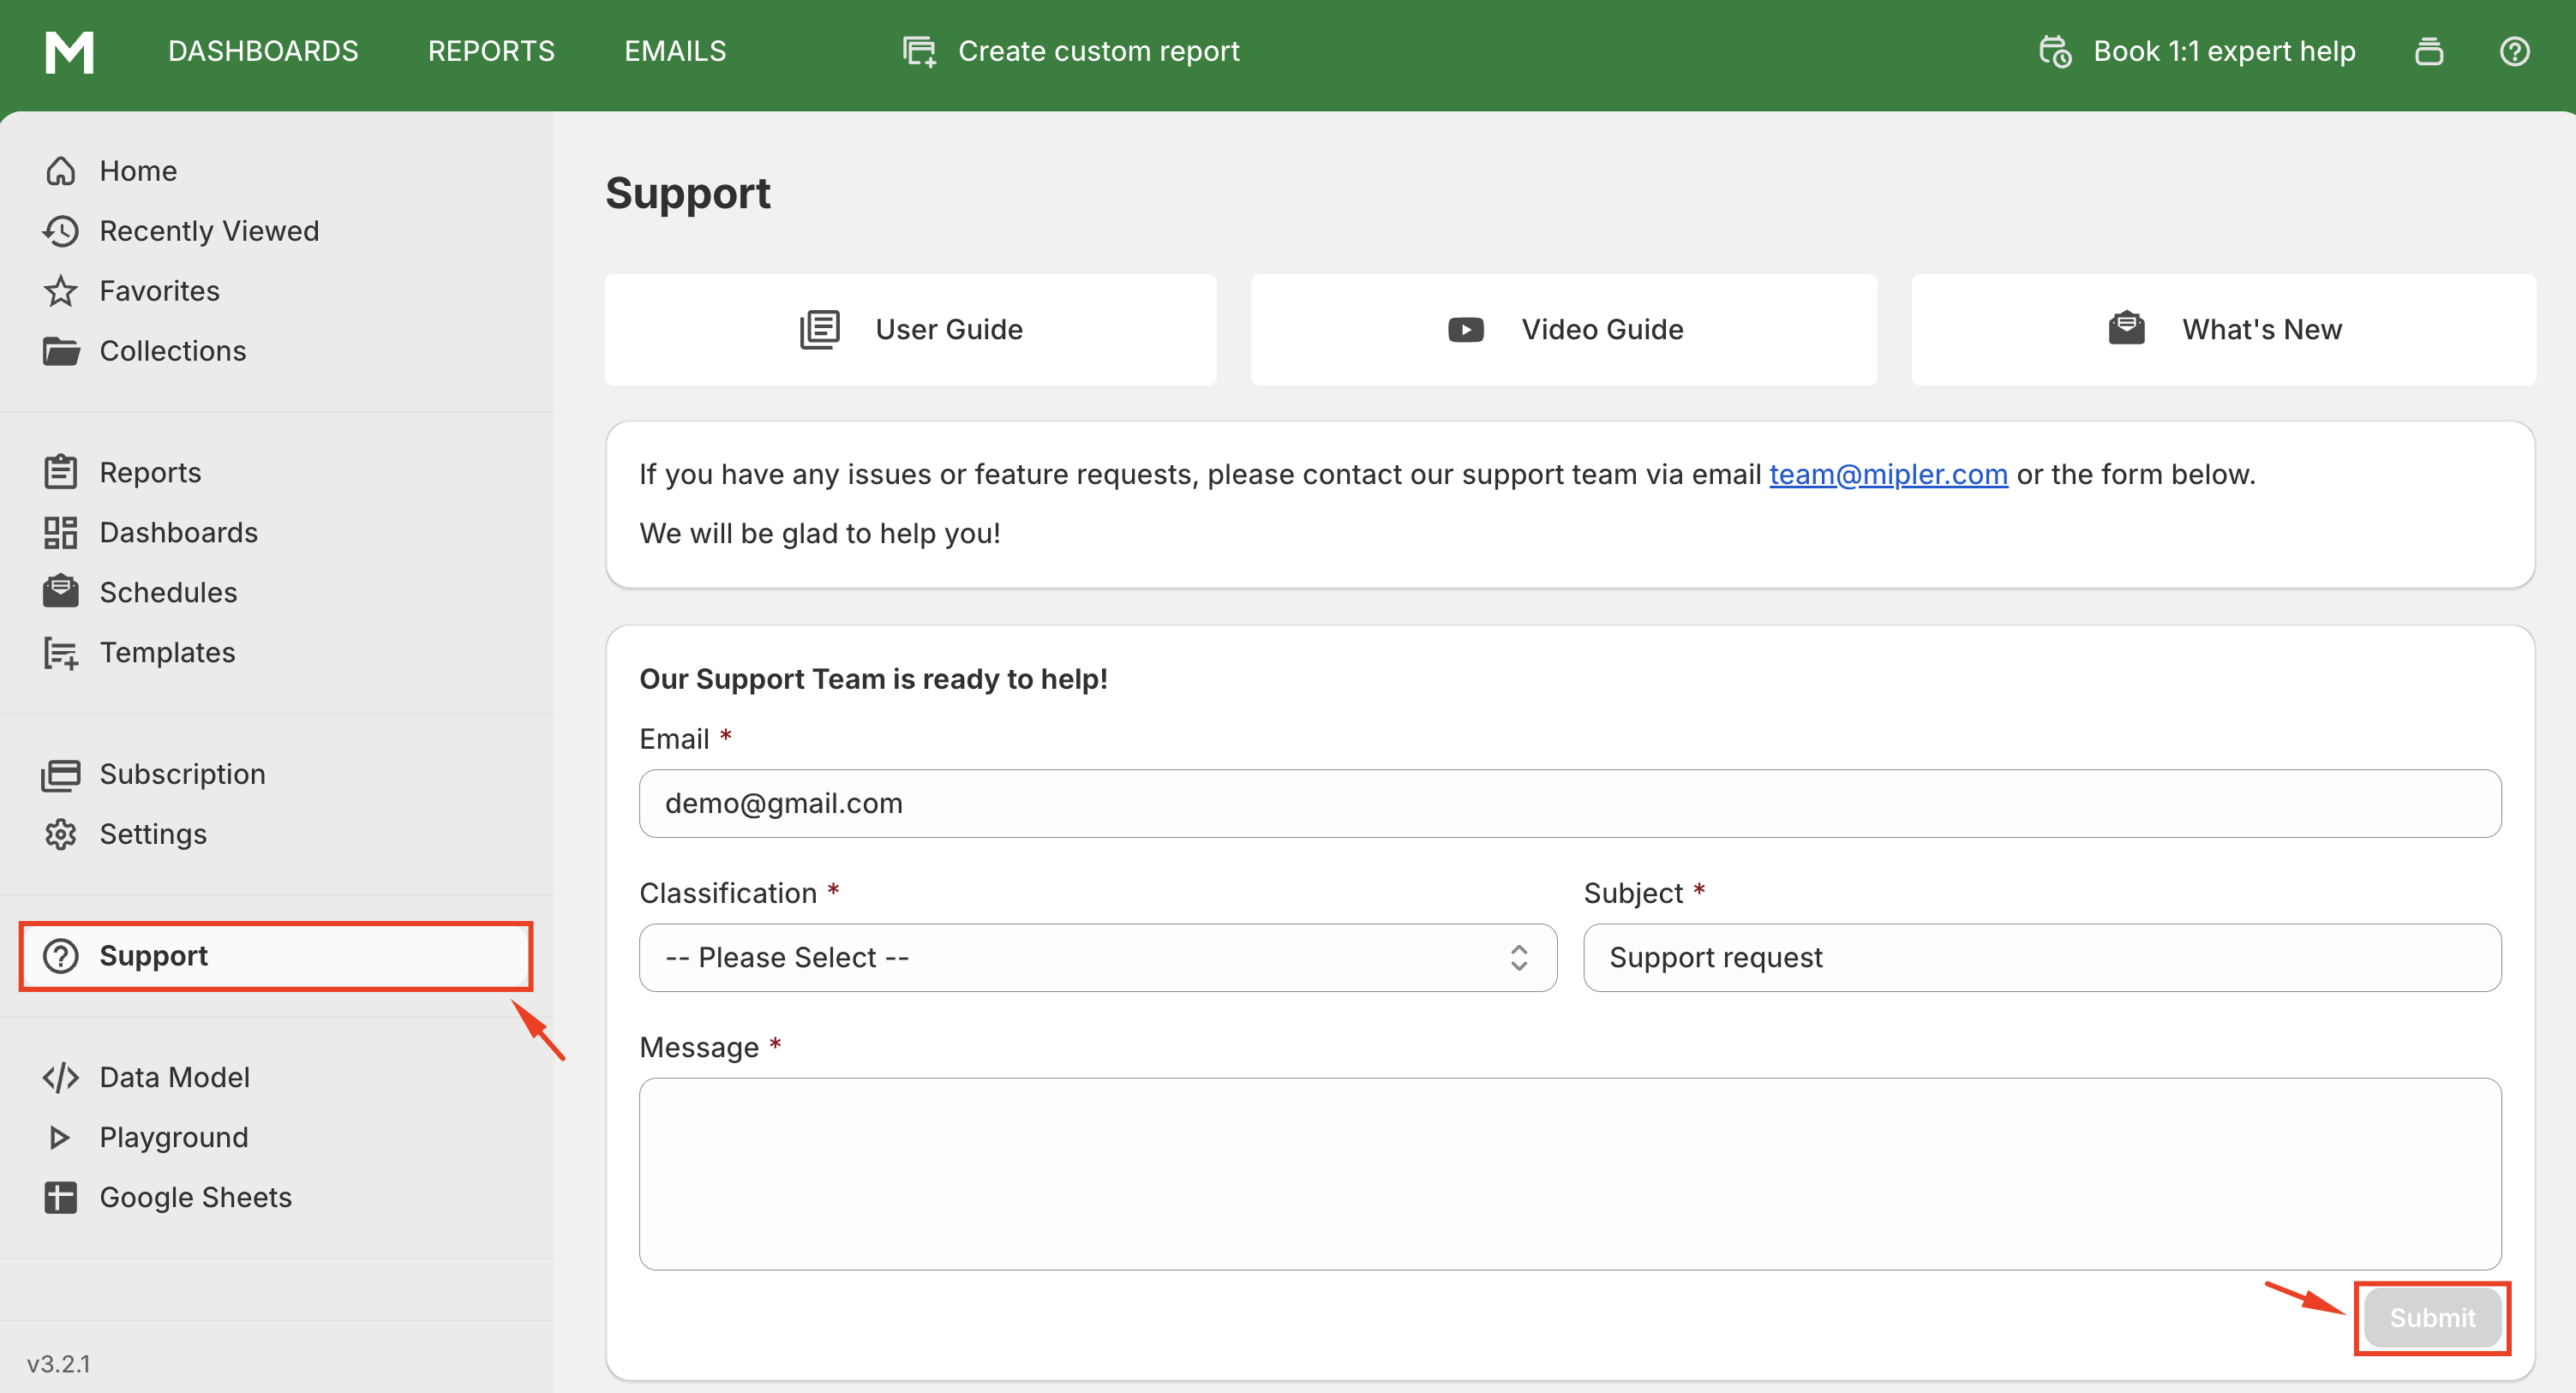Click the Recently Viewed clock icon

[60, 231]
